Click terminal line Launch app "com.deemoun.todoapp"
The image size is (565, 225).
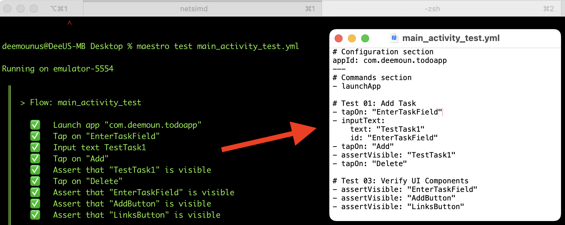click(127, 125)
